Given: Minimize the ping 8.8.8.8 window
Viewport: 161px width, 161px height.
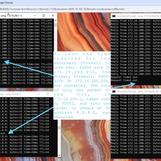Looking at the screenshot, I should pyautogui.click(x=39, y=94).
